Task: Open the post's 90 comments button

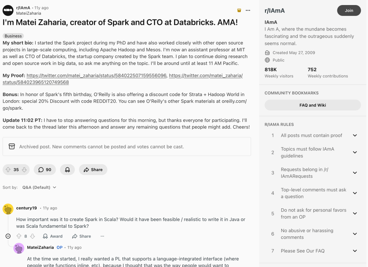Action: click(x=45, y=169)
